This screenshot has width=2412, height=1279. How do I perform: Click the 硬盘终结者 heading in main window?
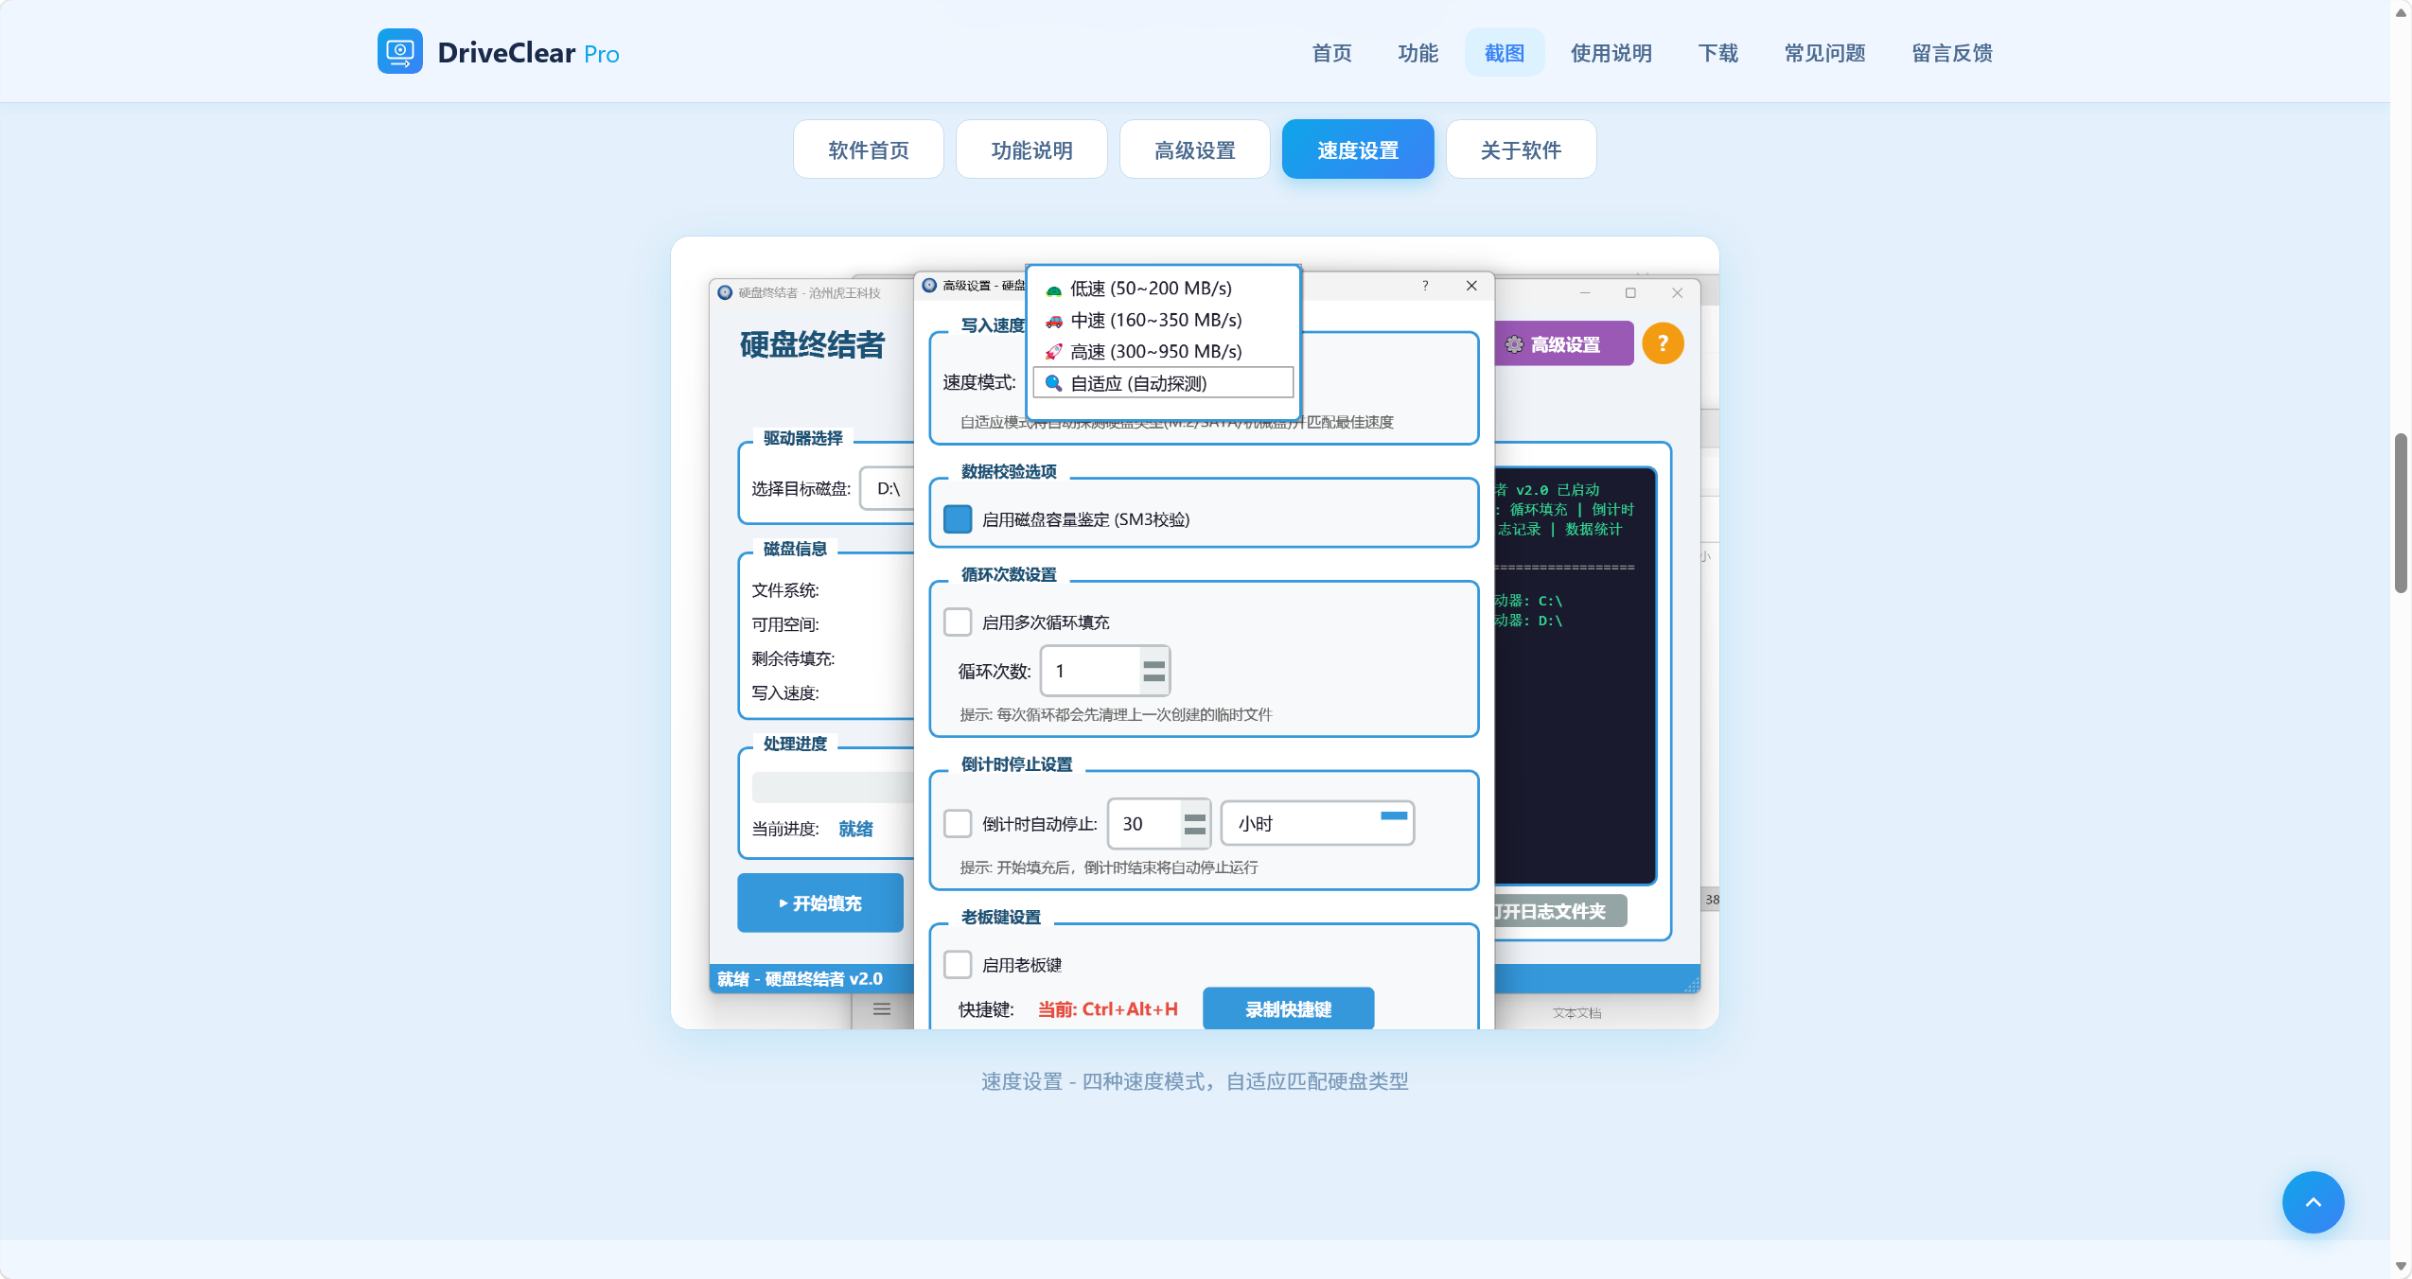click(x=812, y=344)
